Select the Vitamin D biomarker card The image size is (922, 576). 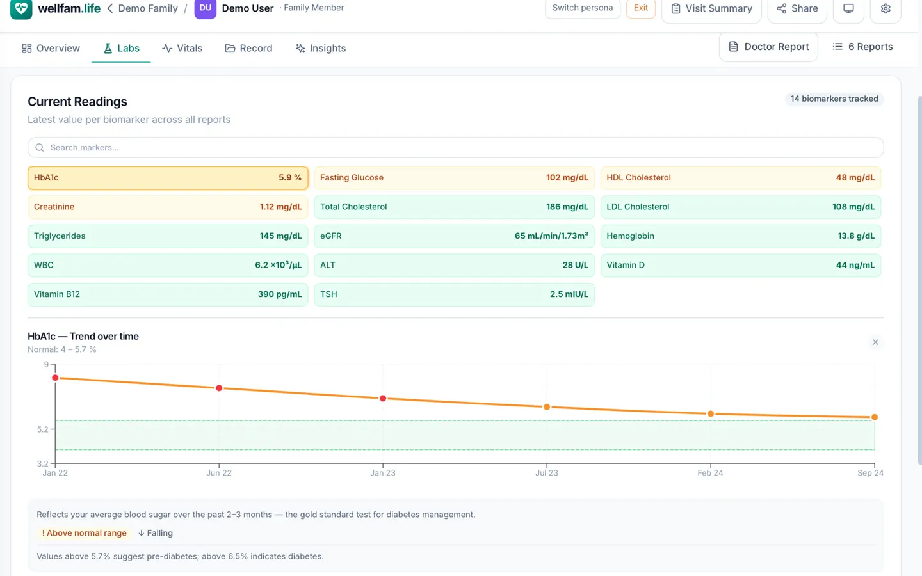click(741, 265)
